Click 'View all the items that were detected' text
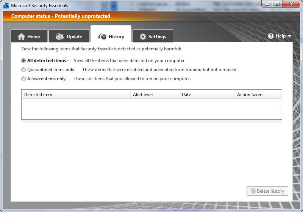Viewport: 303px width, 212px height. [x=129, y=61]
